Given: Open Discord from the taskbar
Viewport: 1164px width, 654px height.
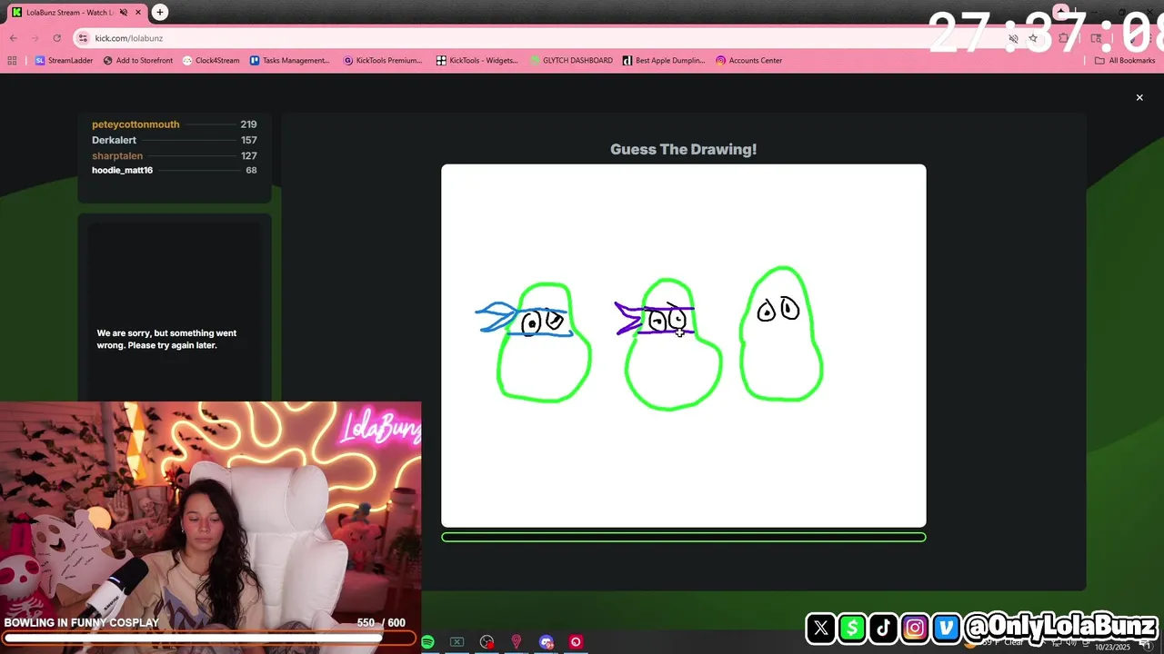Looking at the screenshot, I should click(x=546, y=642).
